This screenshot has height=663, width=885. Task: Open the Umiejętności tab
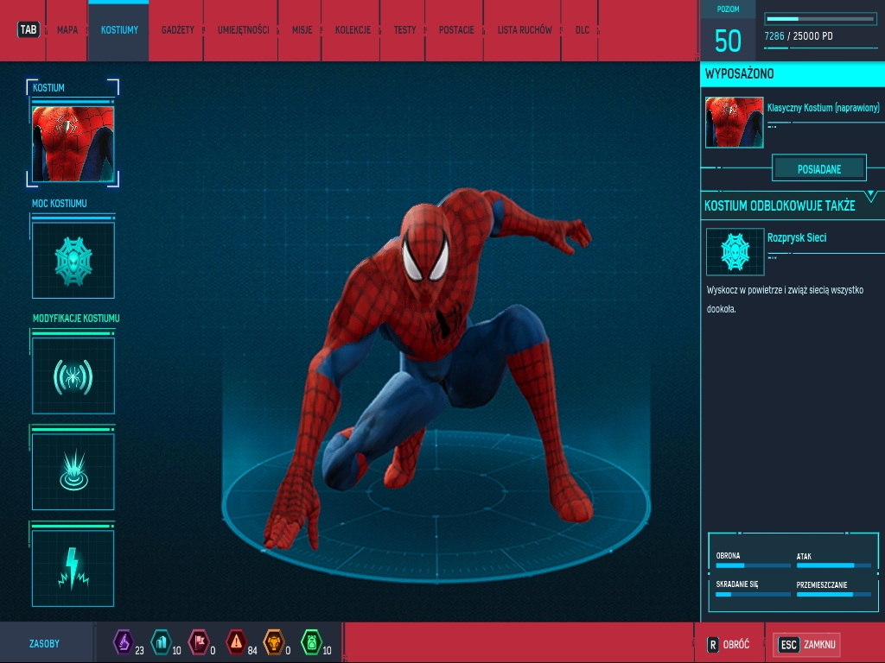click(x=243, y=30)
